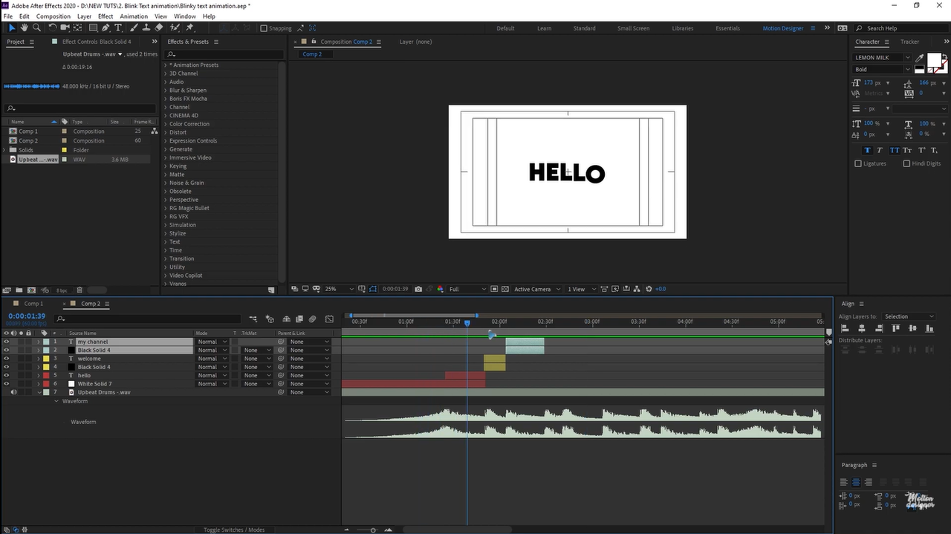Mute the Upbeat Drums audio layer speaker icon

pyautogui.click(x=13, y=392)
